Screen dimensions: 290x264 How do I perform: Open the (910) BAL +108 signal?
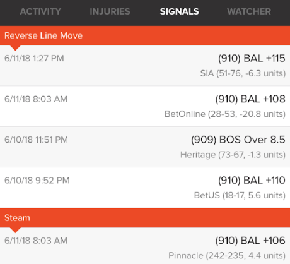click(250, 99)
